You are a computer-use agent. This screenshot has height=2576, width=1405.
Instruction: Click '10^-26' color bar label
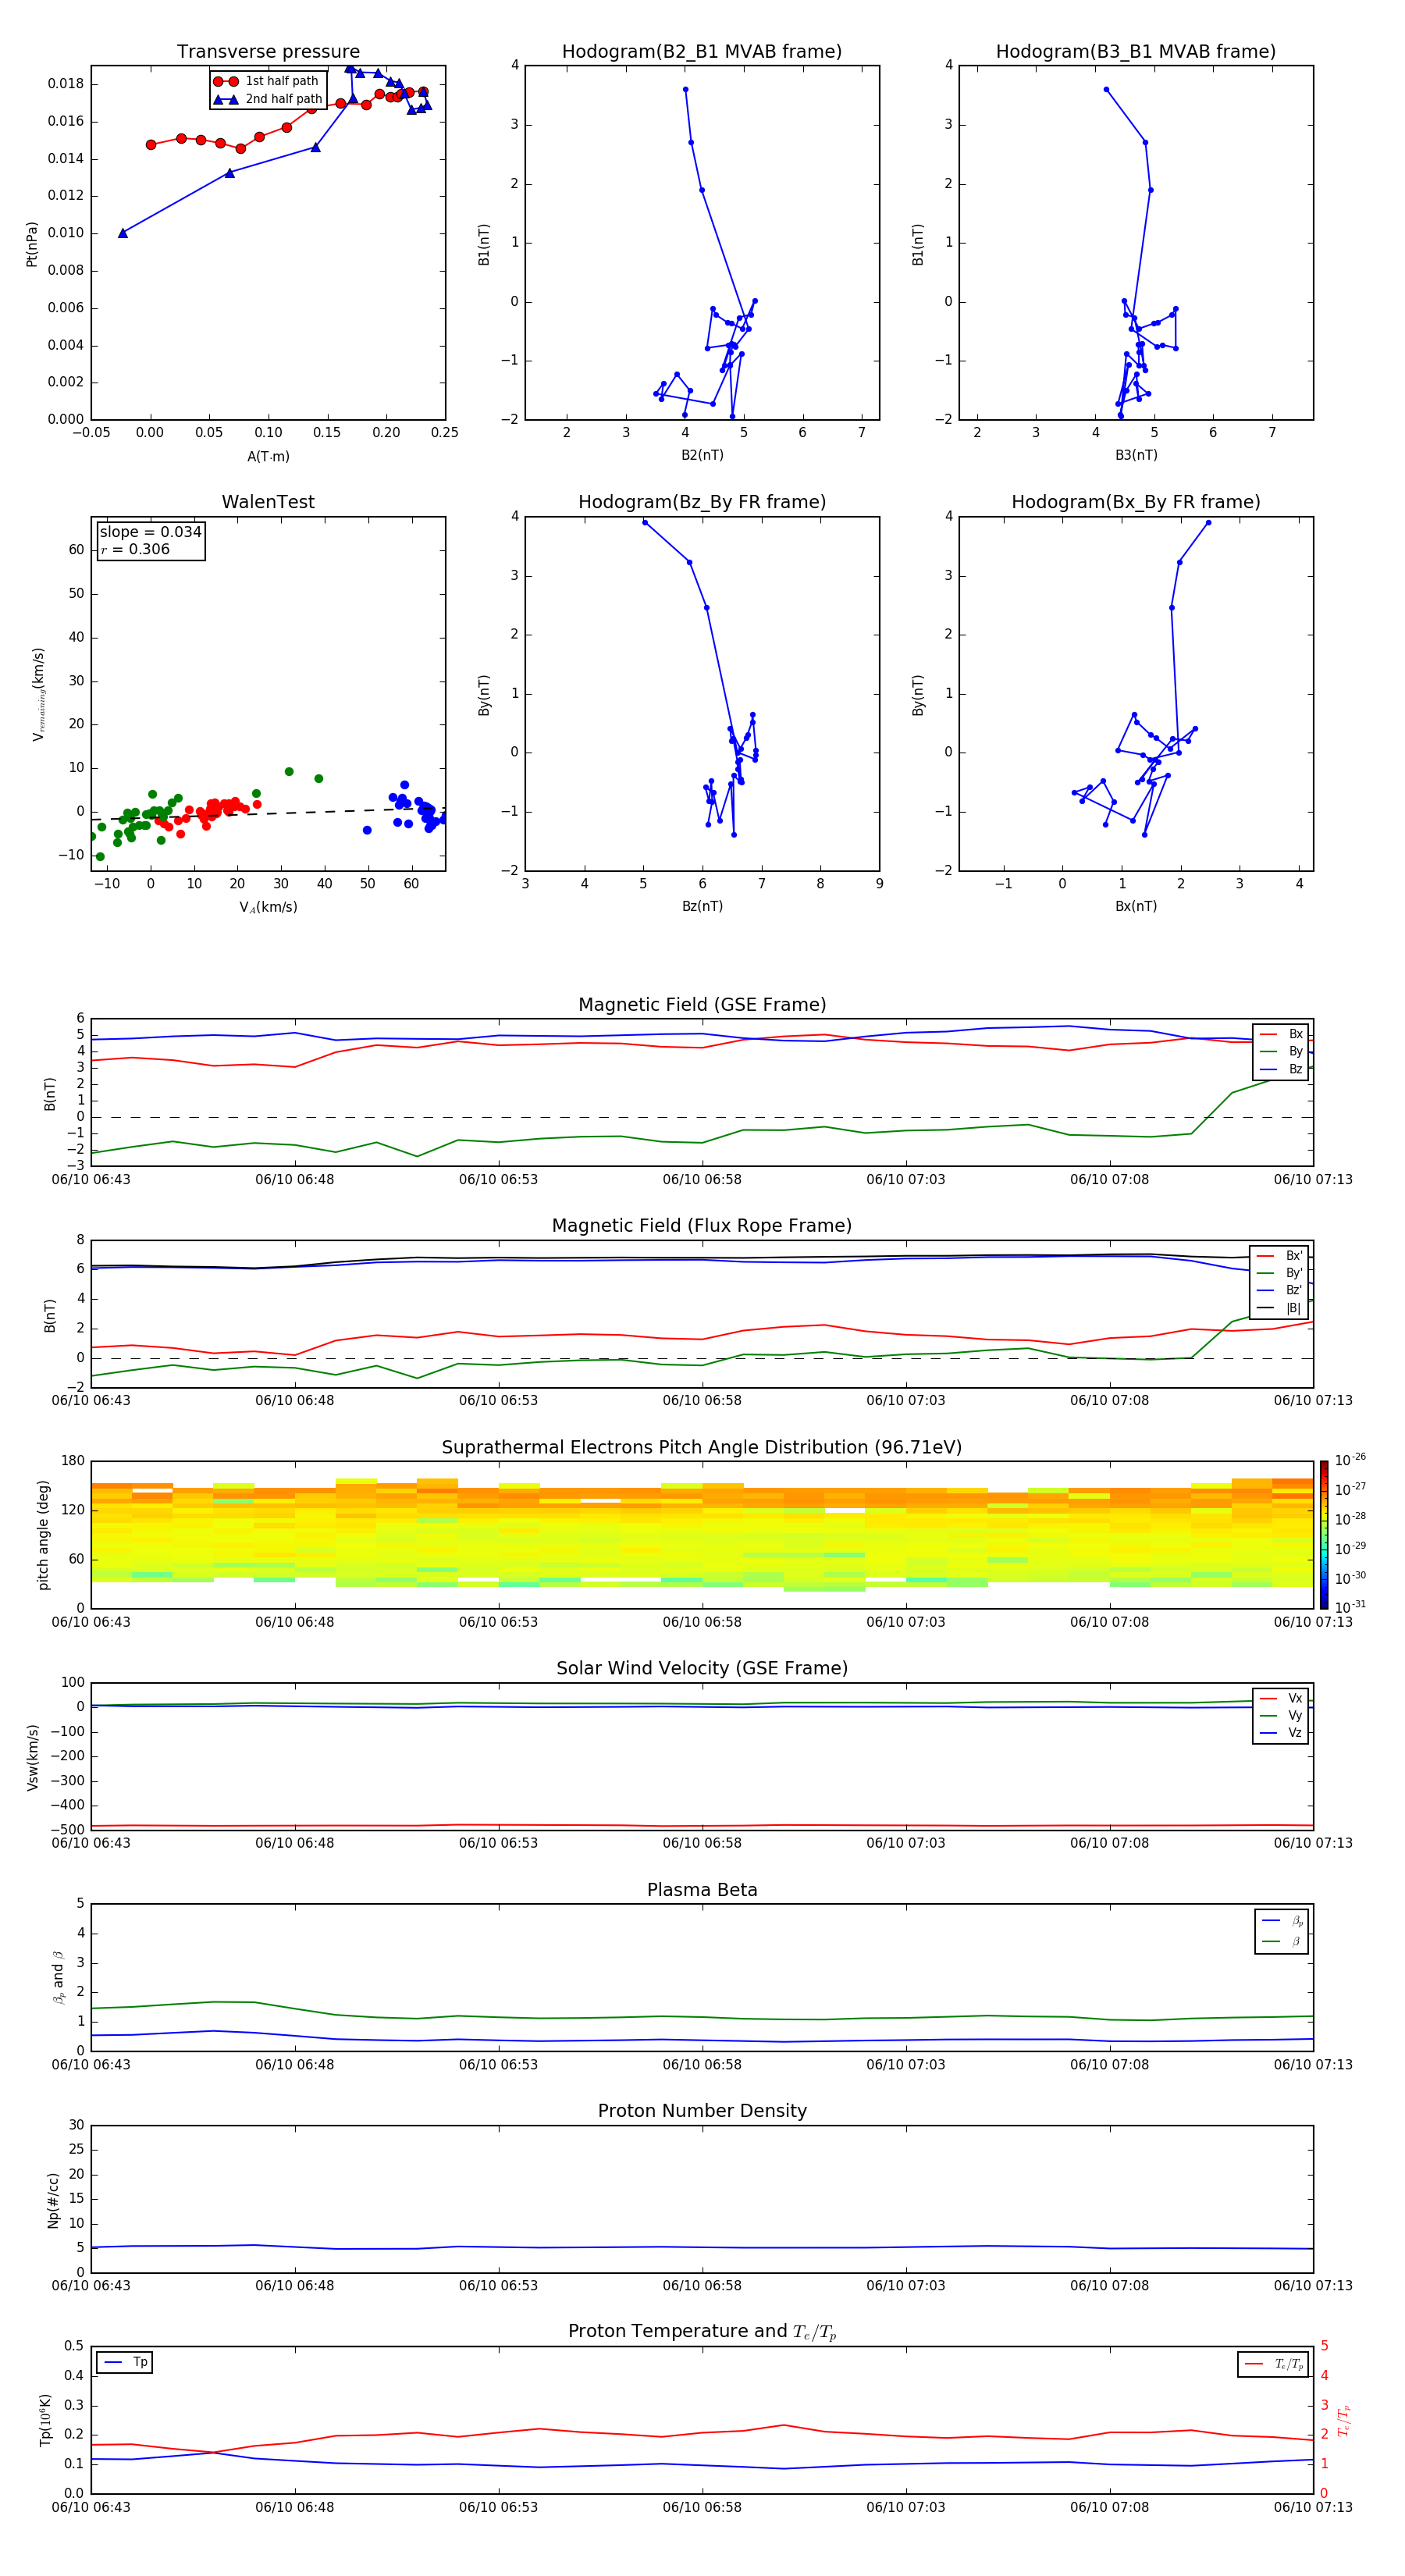(1350, 1460)
